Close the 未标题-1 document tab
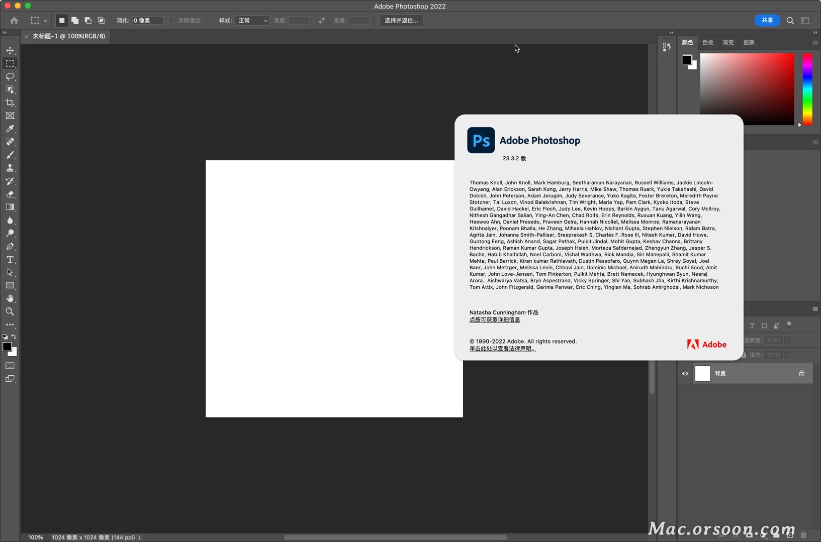This screenshot has height=542, width=821. [26, 37]
